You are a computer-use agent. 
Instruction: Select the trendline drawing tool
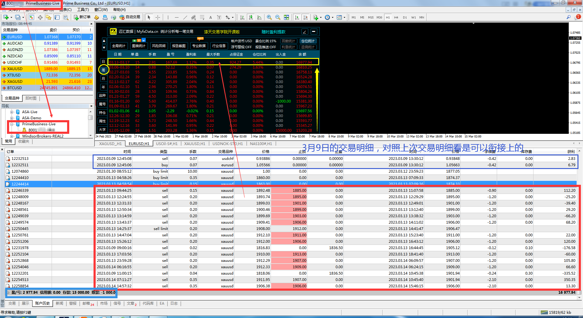coord(185,17)
